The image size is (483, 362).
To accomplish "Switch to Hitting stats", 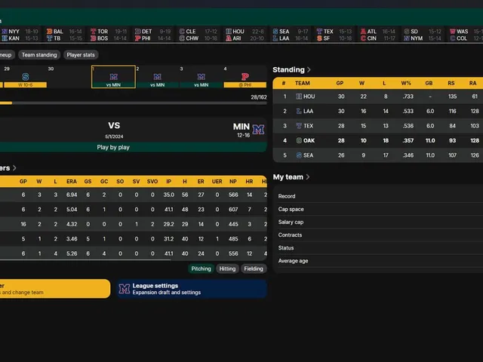I will [x=227, y=268].
